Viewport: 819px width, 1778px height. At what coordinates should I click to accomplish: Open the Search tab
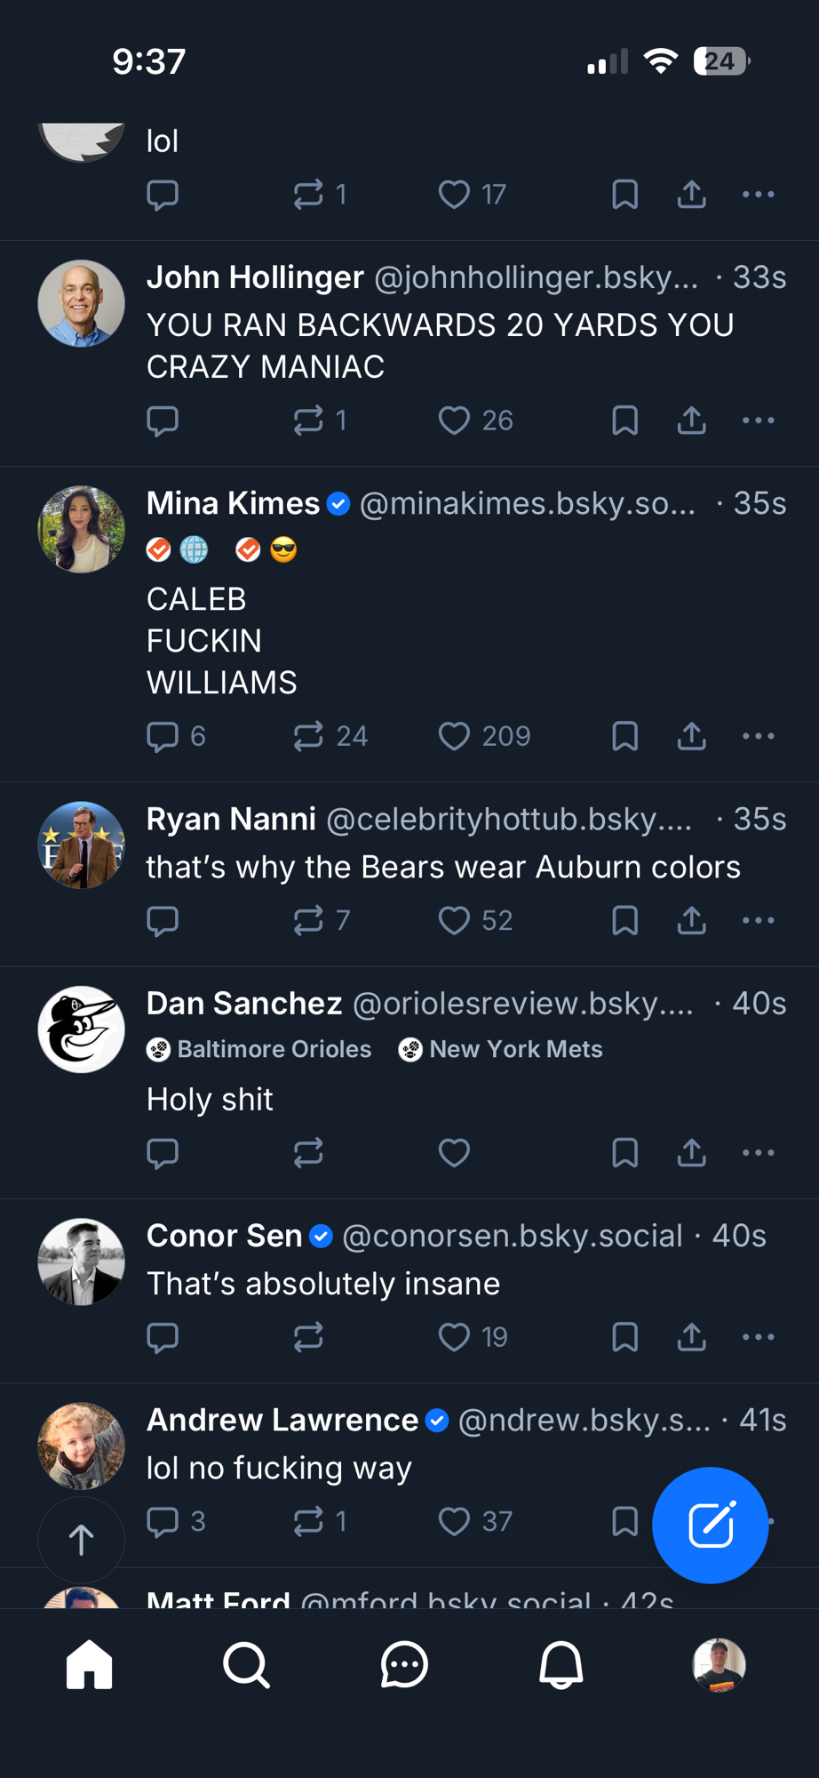click(246, 1664)
